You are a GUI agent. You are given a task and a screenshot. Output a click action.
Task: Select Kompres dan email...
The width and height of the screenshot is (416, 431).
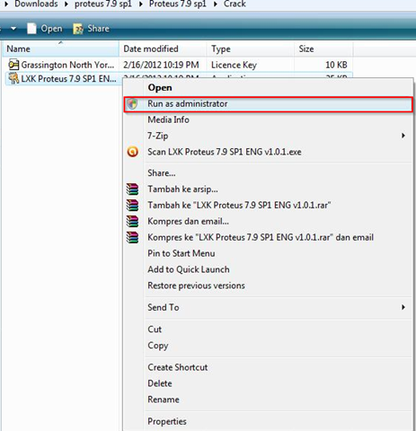[188, 222]
